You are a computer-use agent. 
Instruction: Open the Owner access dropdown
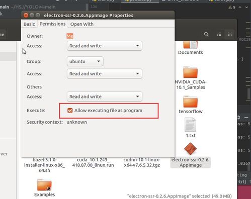pos(105,46)
